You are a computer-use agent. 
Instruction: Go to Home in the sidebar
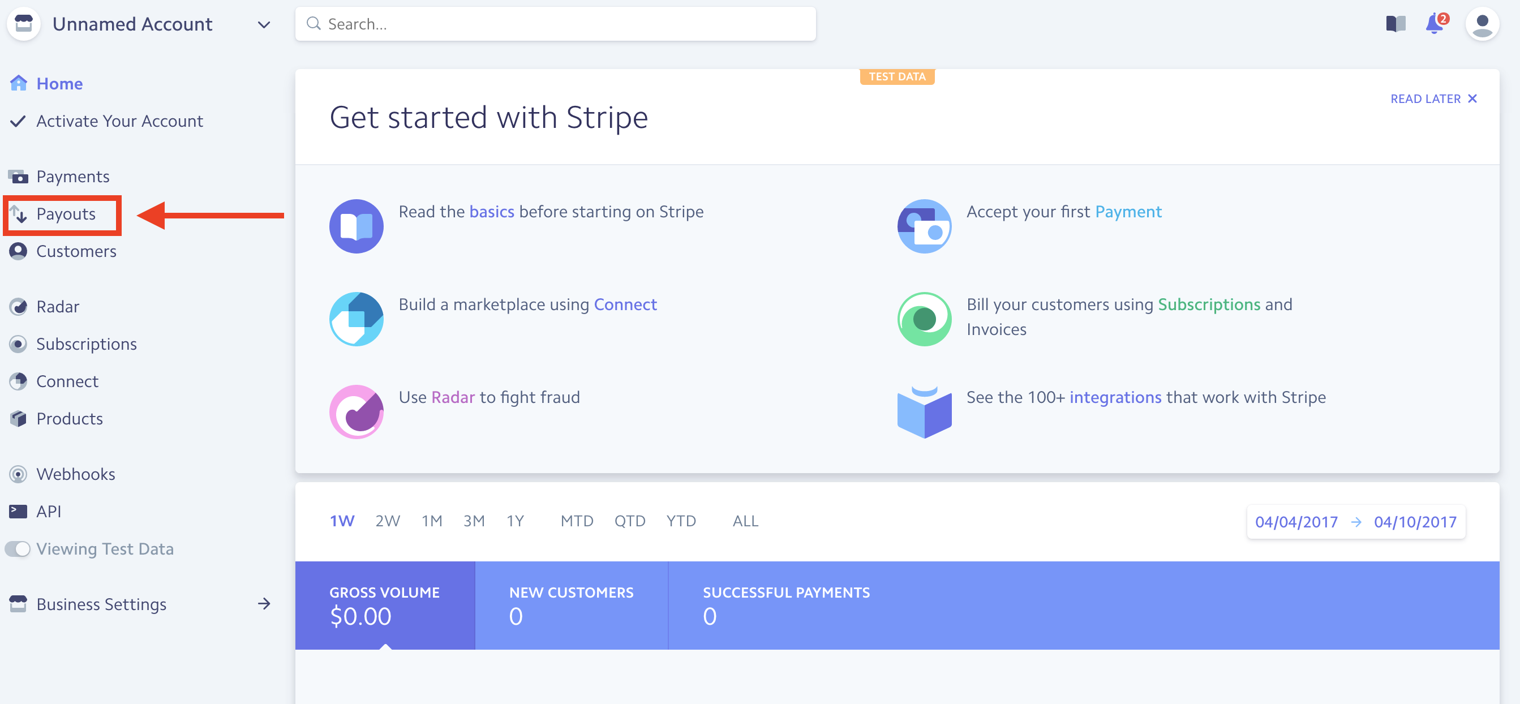coord(59,84)
